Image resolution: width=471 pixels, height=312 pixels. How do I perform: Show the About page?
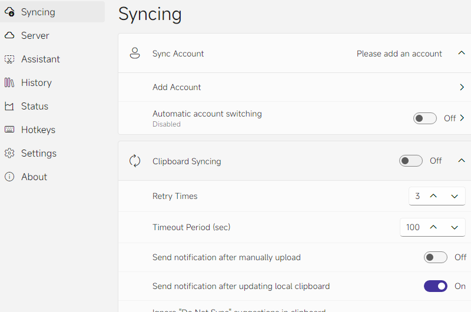[52, 177]
